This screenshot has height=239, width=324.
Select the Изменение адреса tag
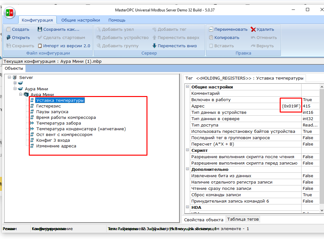point(56,146)
